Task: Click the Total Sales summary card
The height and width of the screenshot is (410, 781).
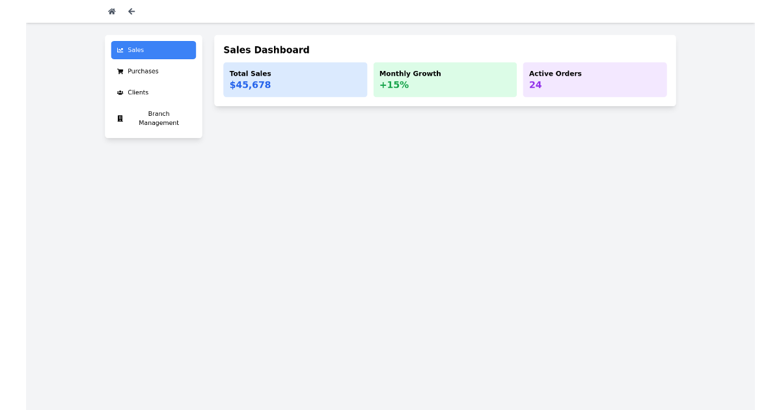Action: 295,79
